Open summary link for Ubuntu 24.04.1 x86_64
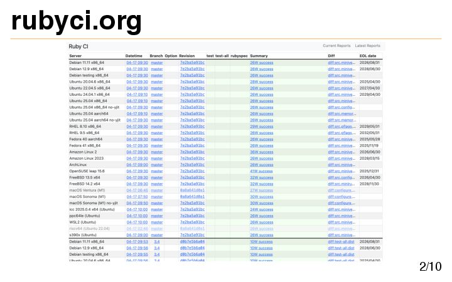The height and width of the screenshot is (282, 452). pyautogui.click(x=261, y=95)
